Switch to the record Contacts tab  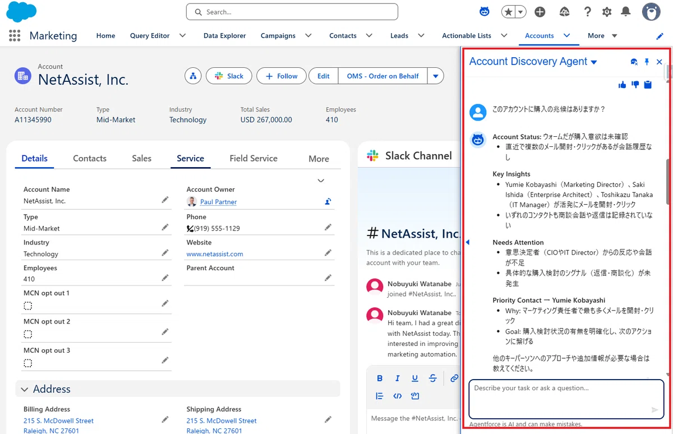point(90,159)
